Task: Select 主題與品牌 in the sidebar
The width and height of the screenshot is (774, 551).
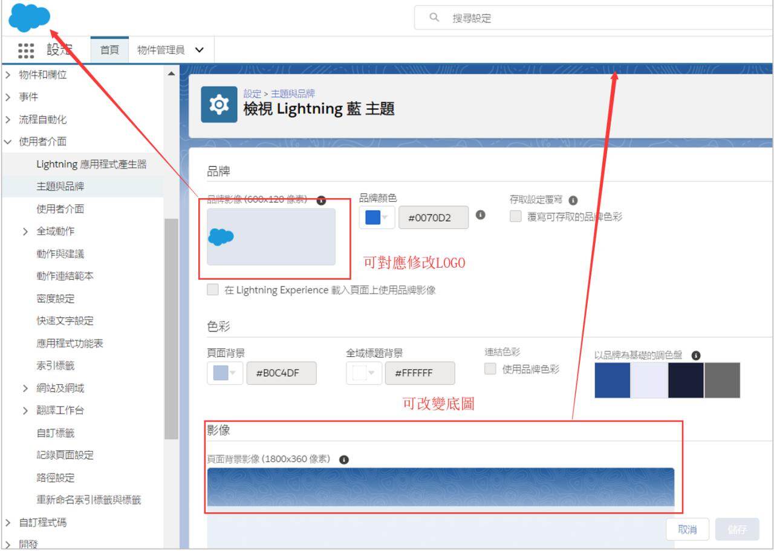Action: [x=60, y=187]
